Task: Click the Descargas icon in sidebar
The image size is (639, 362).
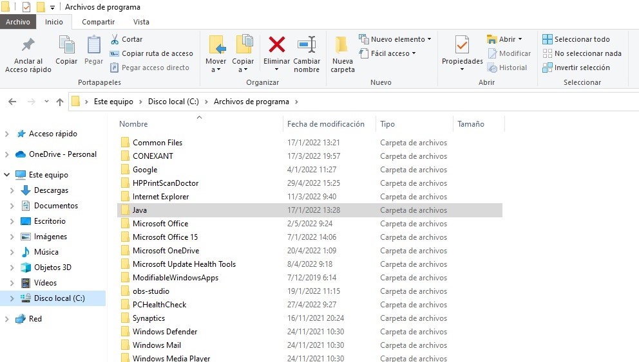Action: coord(26,190)
